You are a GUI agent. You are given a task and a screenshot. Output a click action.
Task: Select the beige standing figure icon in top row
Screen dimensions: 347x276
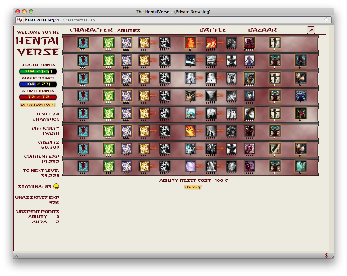(x=275, y=43)
